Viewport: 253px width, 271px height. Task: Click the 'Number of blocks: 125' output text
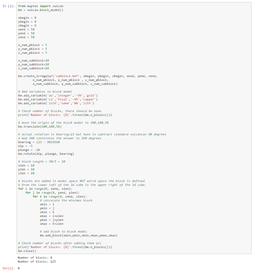[x=36, y=261]
